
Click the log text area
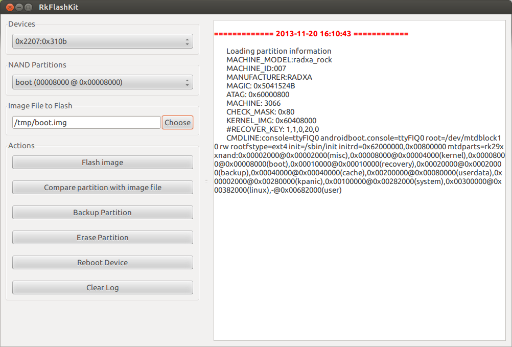358,256
